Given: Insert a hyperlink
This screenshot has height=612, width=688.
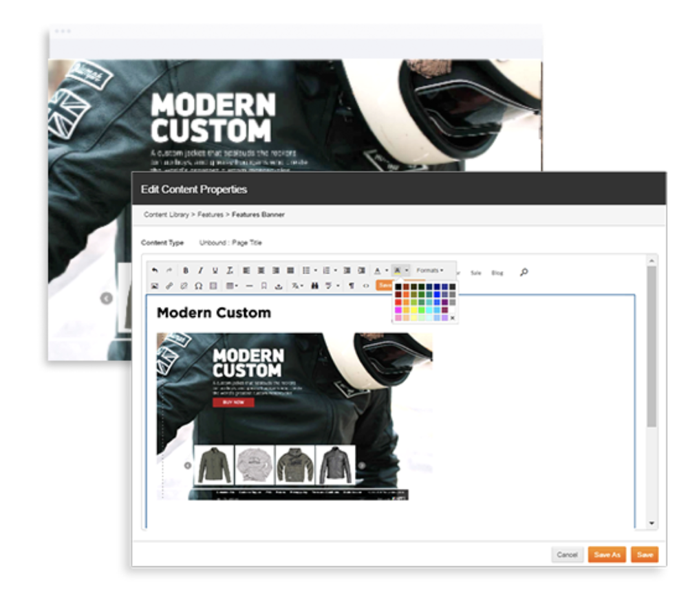Looking at the screenshot, I should pos(169,286).
